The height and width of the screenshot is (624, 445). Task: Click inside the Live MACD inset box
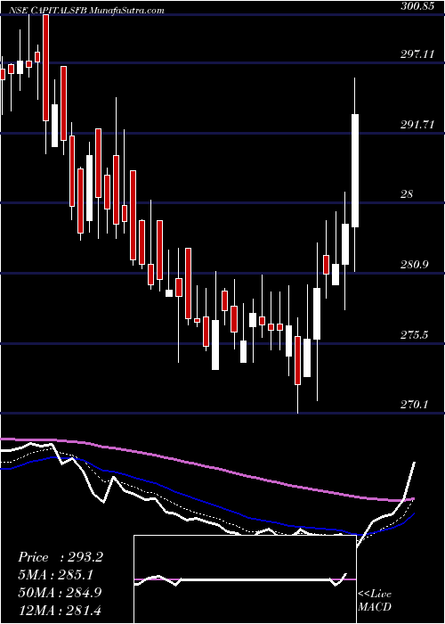coord(245,579)
